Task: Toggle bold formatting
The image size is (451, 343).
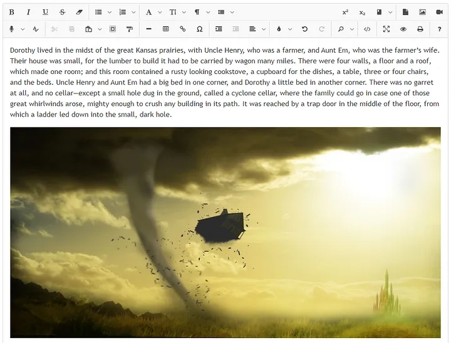Action: pos(11,12)
